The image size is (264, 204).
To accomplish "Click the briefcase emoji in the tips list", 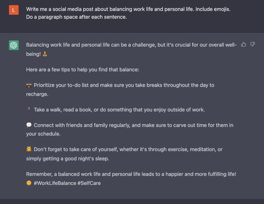I will [x=29, y=85].
